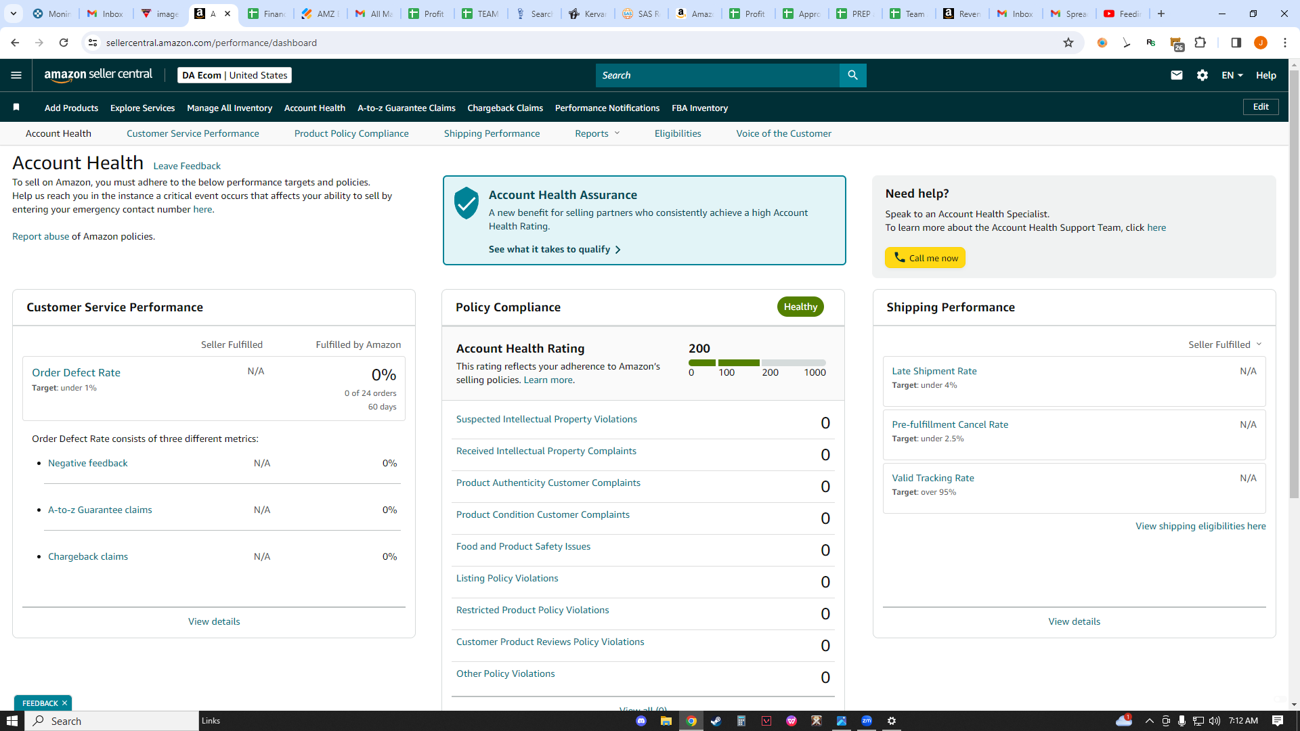The height and width of the screenshot is (731, 1300).
Task: Click the volume speaker tray icon
Action: [x=1215, y=721]
